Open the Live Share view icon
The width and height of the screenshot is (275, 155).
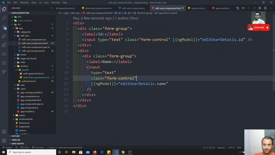pyautogui.click(x=4, y=72)
